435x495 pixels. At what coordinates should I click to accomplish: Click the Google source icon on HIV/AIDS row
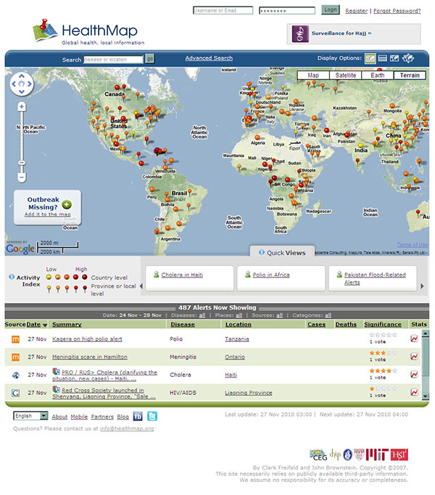pyautogui.click(x=15, y=393)
